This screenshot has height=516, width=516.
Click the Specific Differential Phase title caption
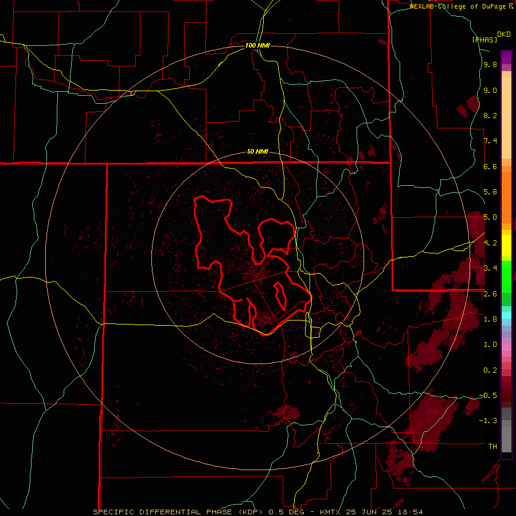pyautogui.click(x=257, y=512)
